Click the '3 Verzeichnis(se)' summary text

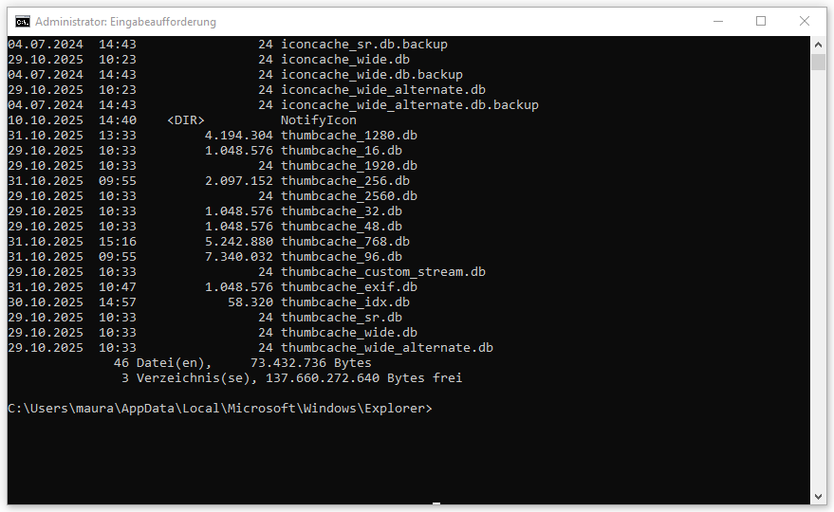coord(190,378)
